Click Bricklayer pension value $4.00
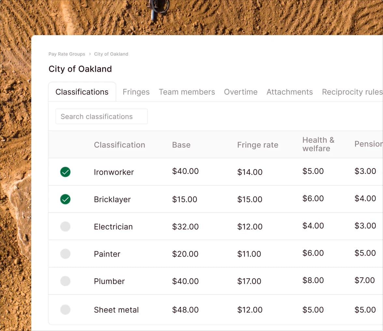 [365, 199]
